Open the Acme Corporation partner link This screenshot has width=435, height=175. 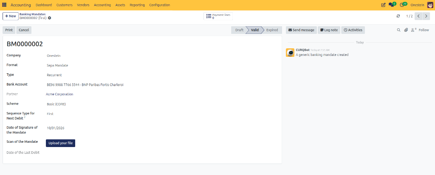coord(59,94)
